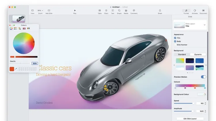Select the orange gradient colour stop
Viewport: 216px width, 121px height.
pyautogui.click(x=195, y=88)
